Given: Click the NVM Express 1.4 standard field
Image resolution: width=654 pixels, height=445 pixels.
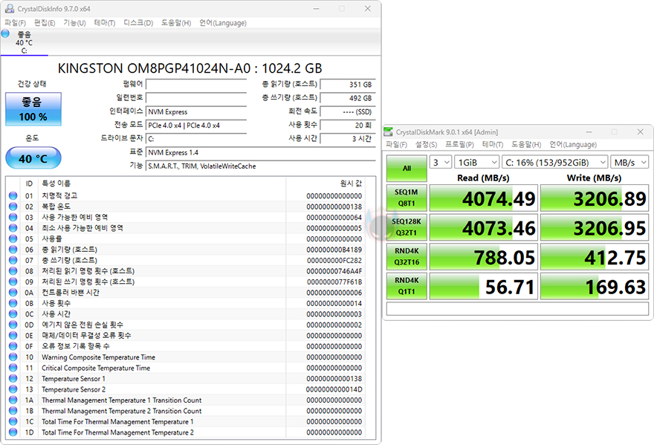Looking at the screenshot, I should [x=261, y=152].
